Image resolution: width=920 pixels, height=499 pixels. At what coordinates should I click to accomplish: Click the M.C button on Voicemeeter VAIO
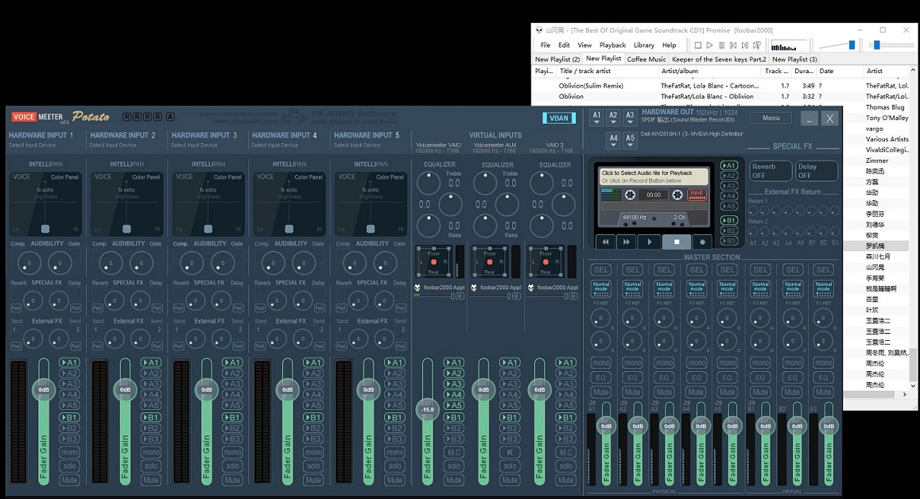pos(454,453)
